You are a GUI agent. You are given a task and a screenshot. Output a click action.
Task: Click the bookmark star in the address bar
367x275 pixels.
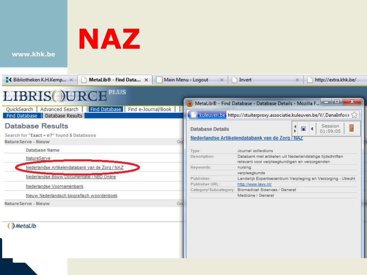tap(354, 115)
